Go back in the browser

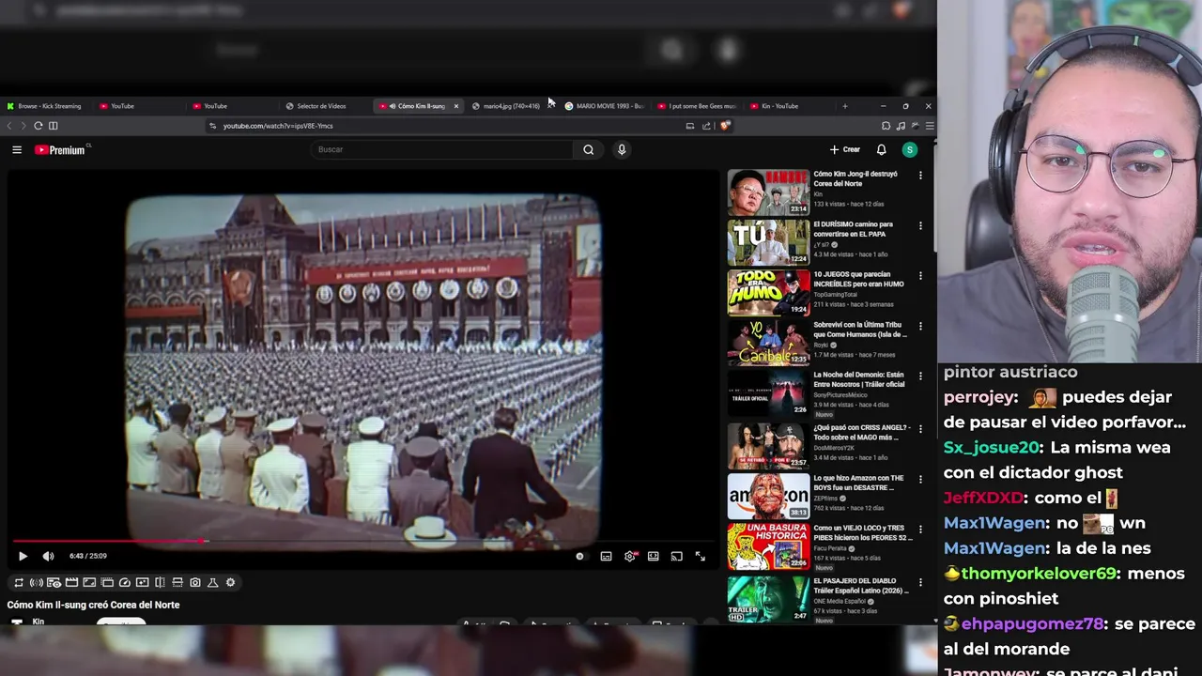[9, 126]
